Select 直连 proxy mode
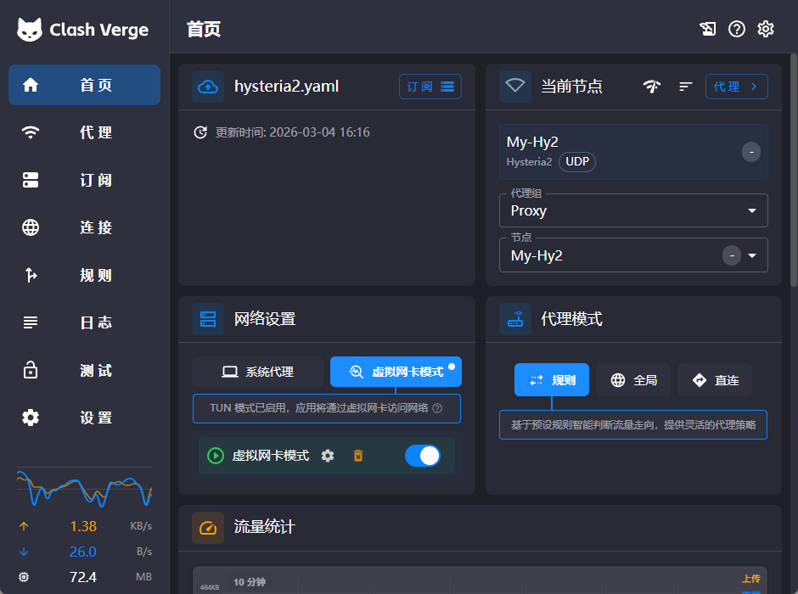This screenshot has height=594, width=798. point(715,380)
